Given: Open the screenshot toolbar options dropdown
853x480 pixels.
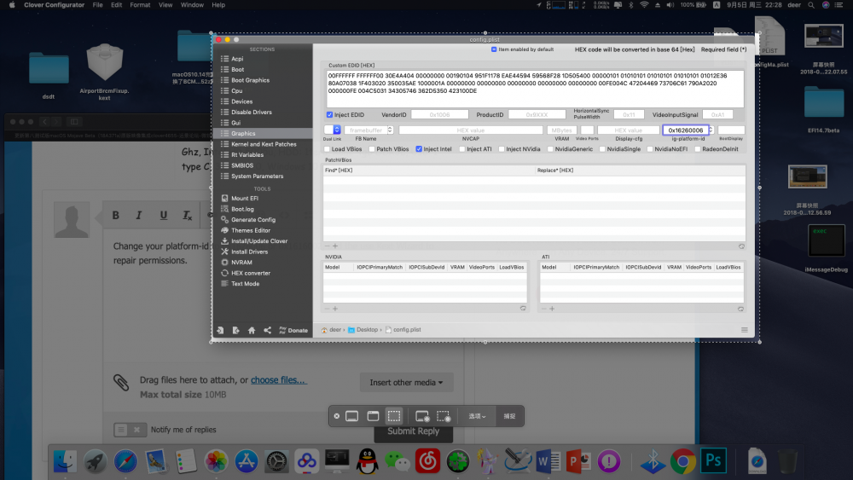Looking at the screenshot, I should 477,416.
